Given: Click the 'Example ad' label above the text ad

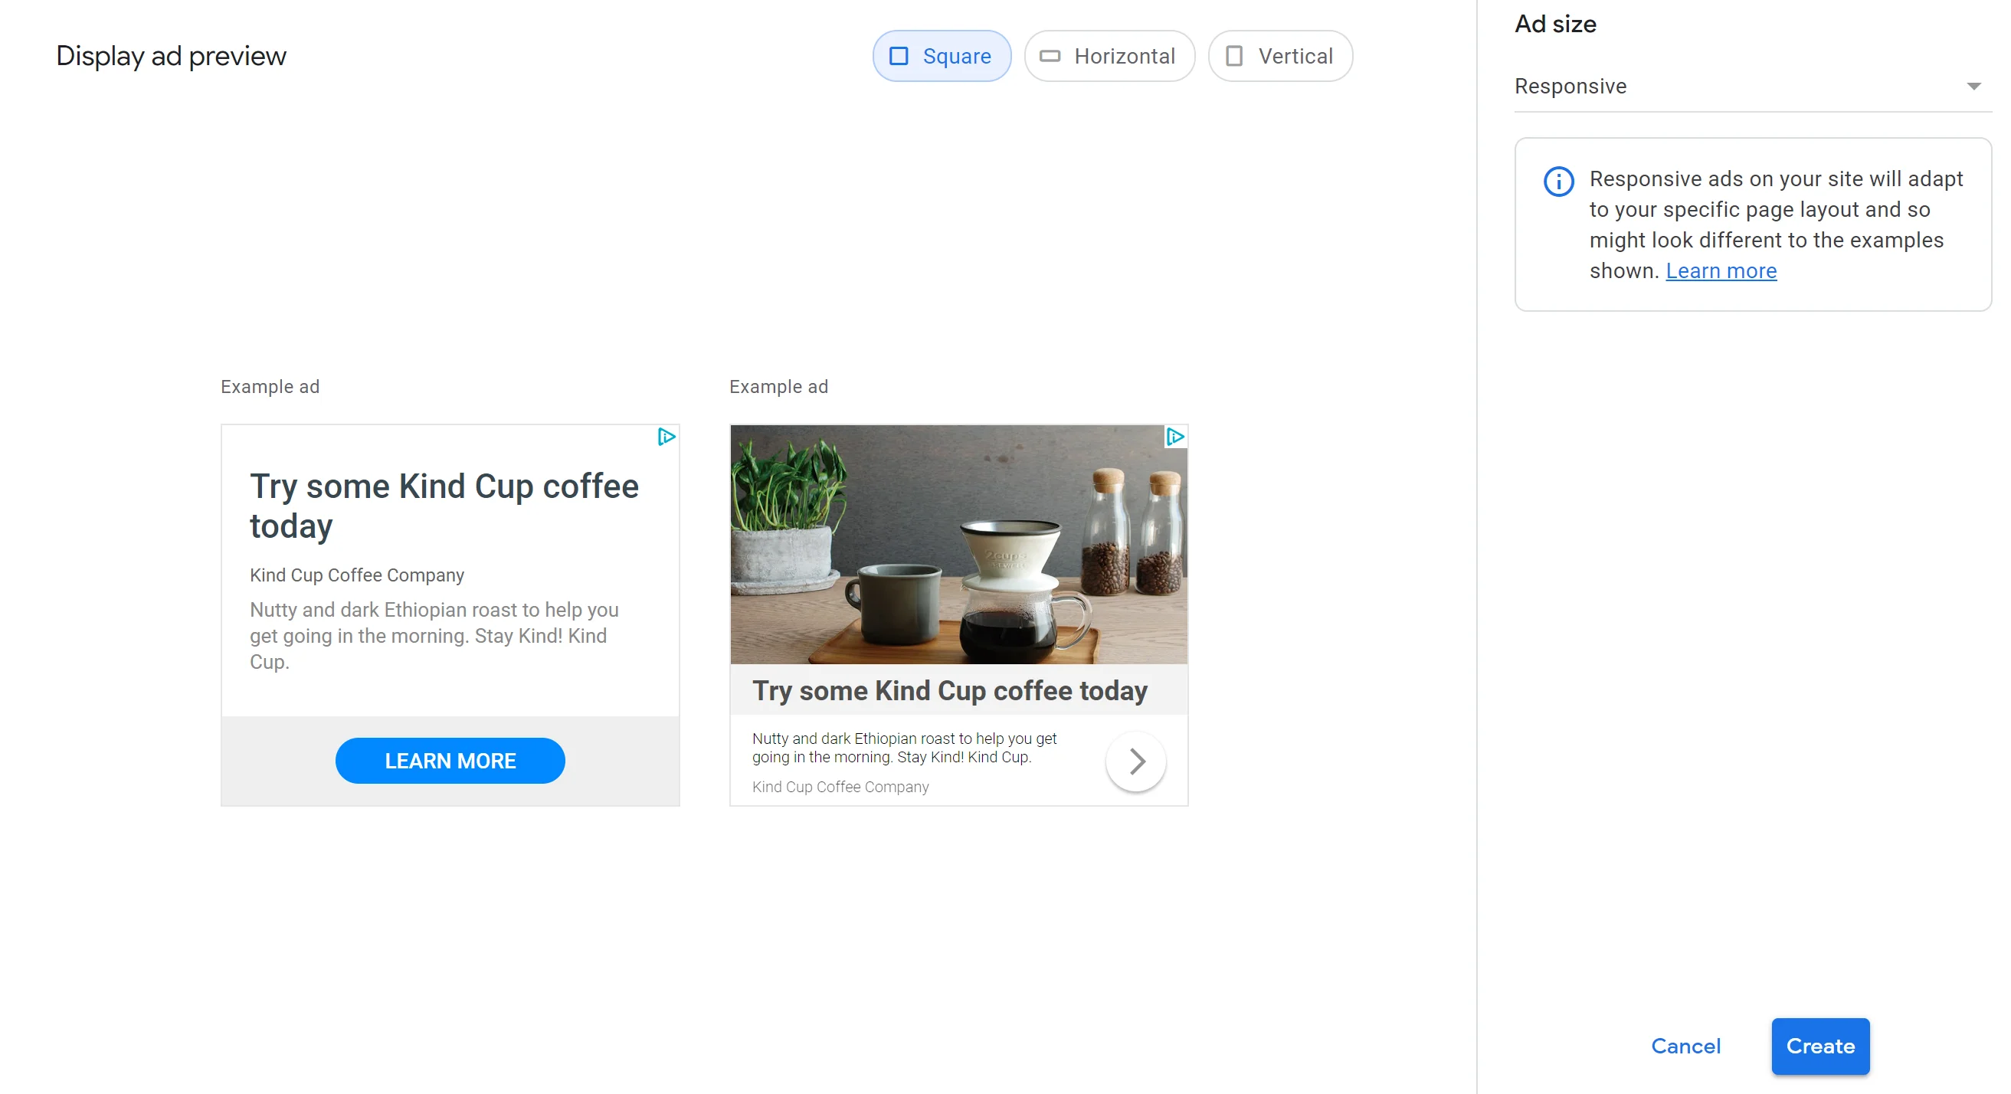Looking at the screenshot, I should tap(270, 387).
